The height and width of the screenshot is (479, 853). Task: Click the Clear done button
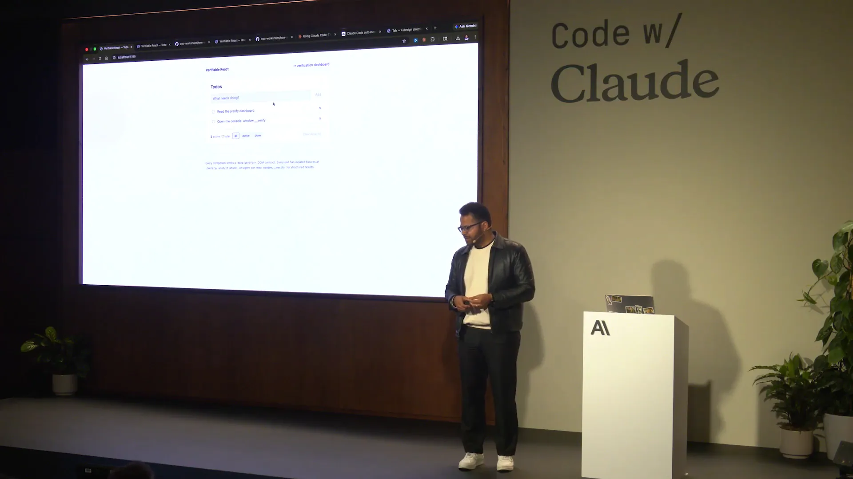[x=311, y=134]
